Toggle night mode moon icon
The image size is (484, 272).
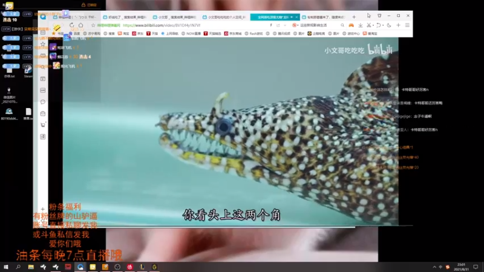389,25
